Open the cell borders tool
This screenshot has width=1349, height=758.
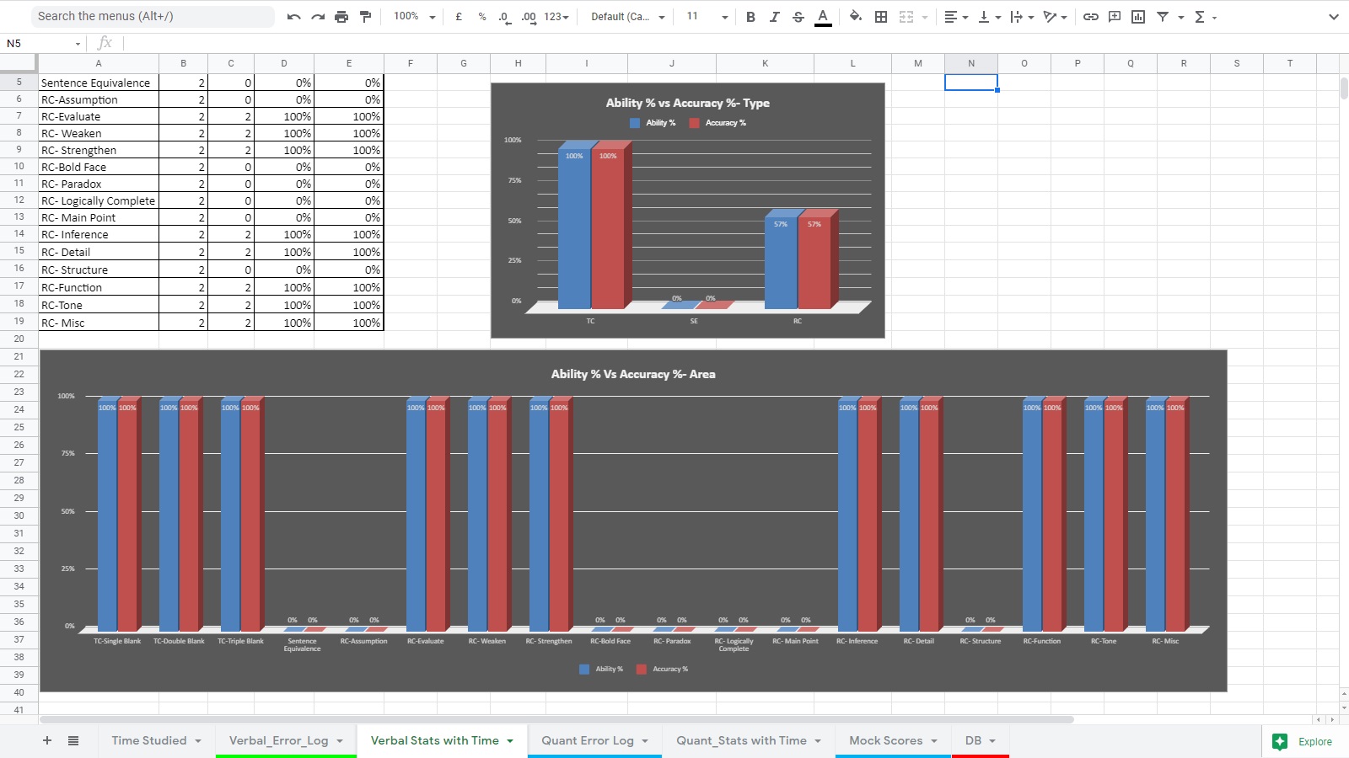881,17
